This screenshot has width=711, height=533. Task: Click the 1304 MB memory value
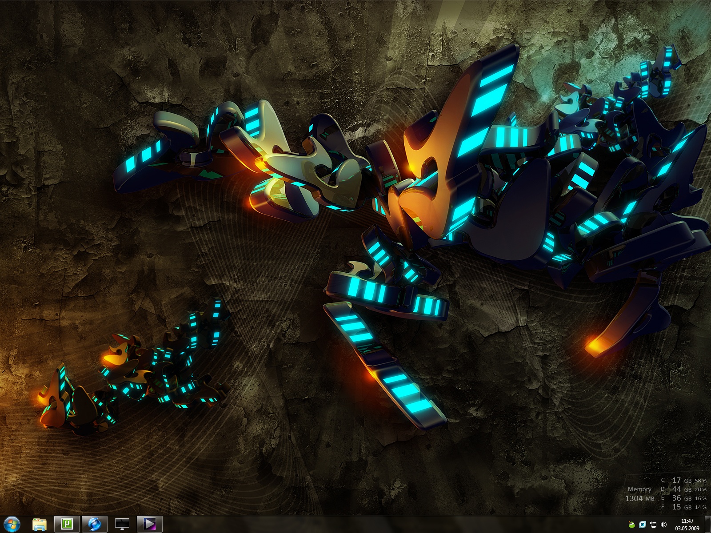coord(639,498)
